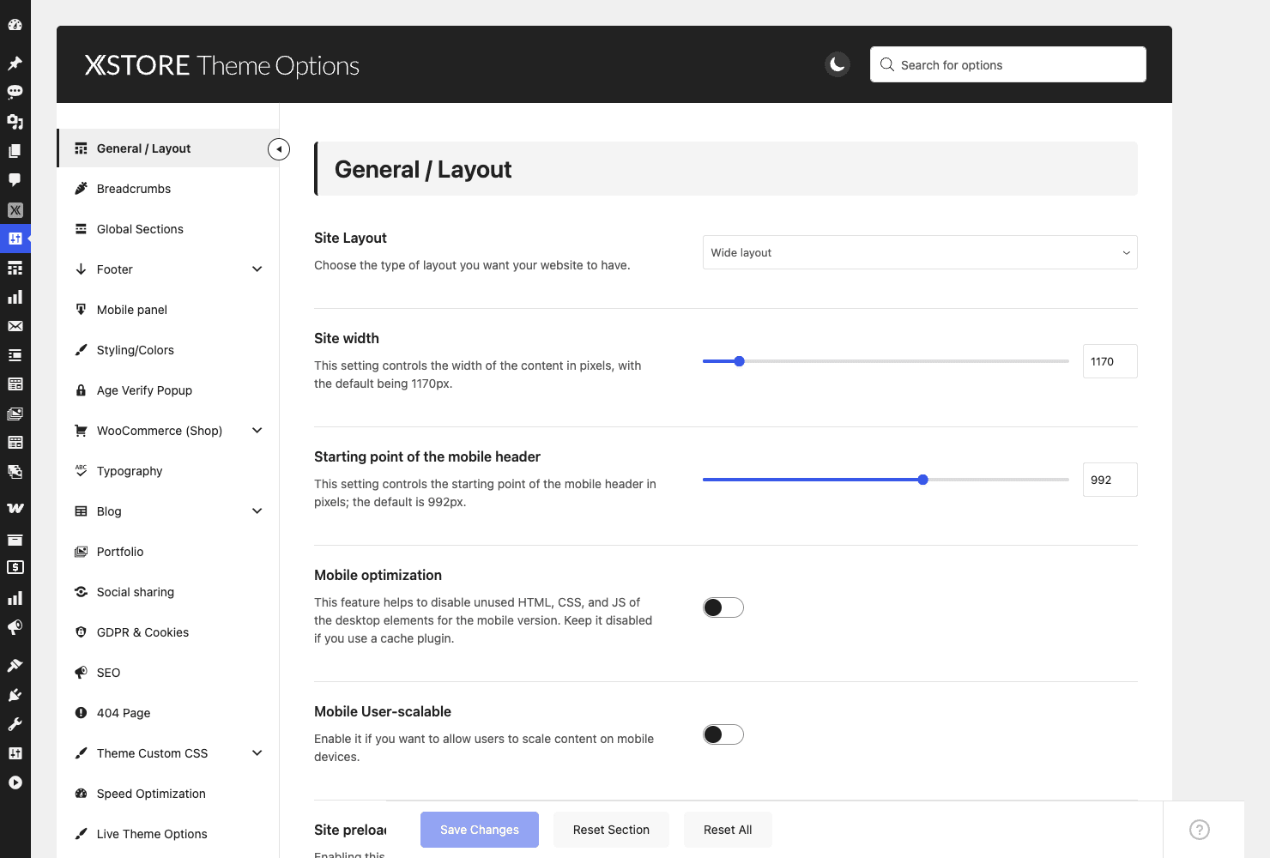Focus the Search for options field
This screenshot has width=1270, height=858.
pyautogui.click(x=1008, y=64)
